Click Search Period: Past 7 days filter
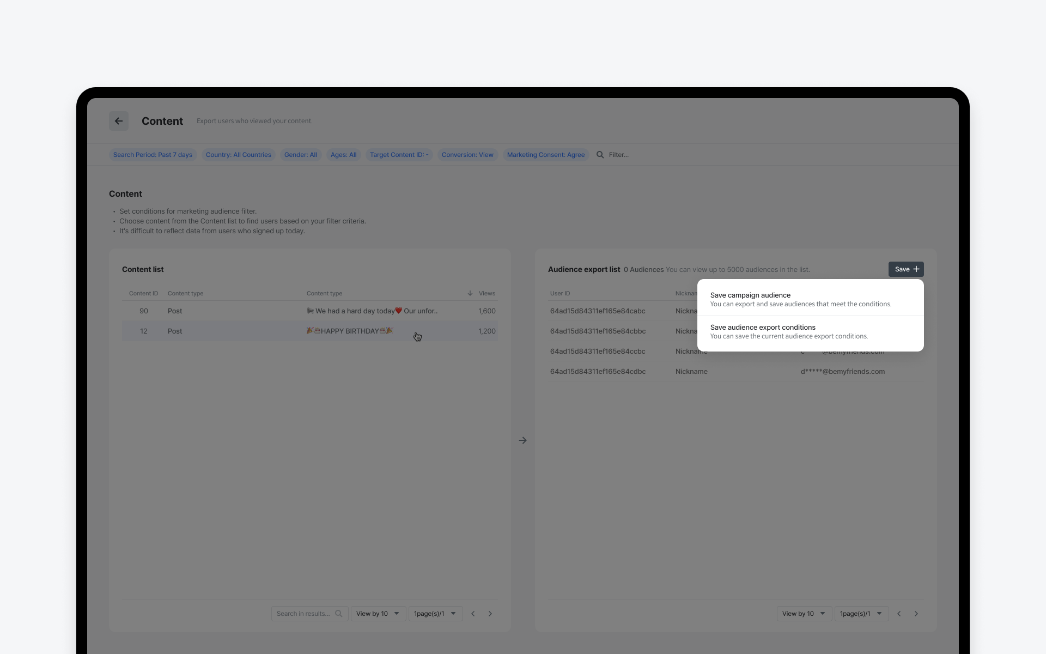 point(153,155)
